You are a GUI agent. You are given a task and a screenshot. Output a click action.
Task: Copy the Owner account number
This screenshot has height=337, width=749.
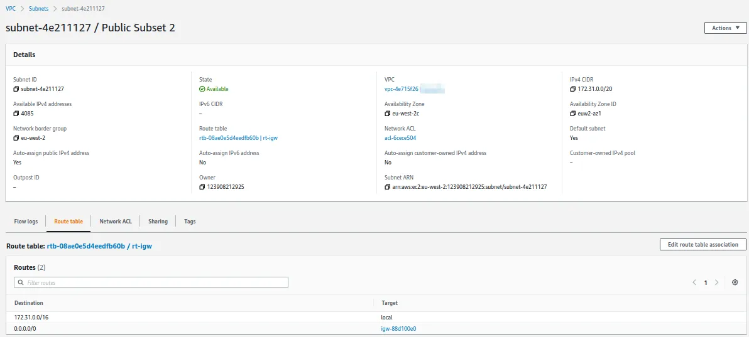coord(202,187)
